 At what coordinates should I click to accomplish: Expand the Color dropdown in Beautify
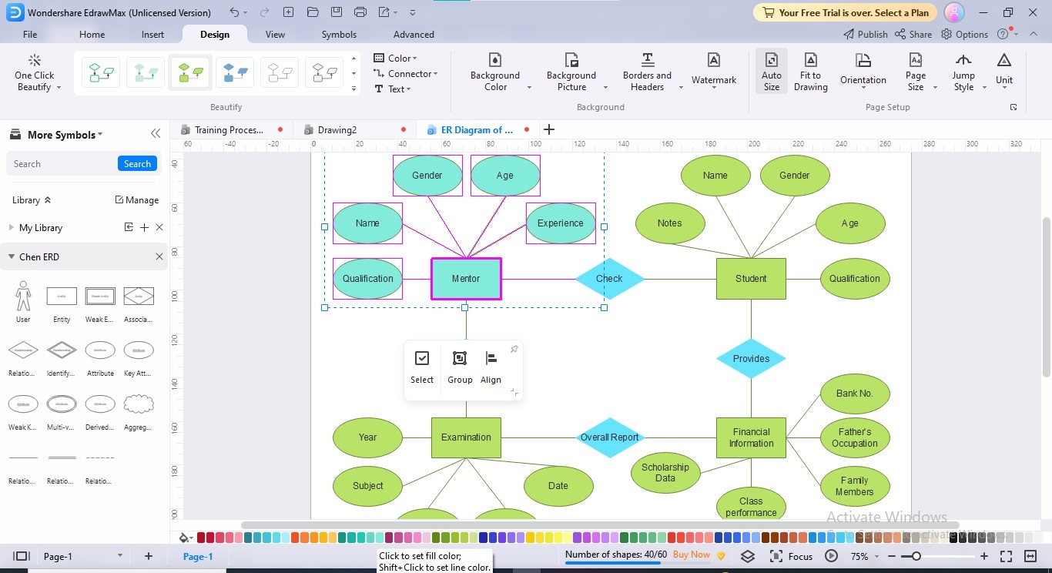click(x=395, y=58)
